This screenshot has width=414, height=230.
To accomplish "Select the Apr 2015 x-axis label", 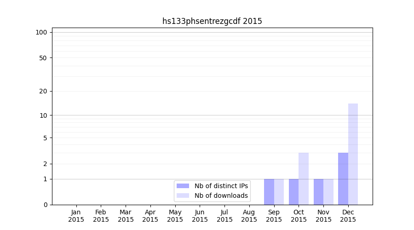I will [x=150, y=216].
